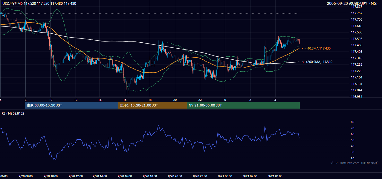Select the NY 21:00-06:00 JST session bar
This screenshot has width=382, height=179.
243,105
